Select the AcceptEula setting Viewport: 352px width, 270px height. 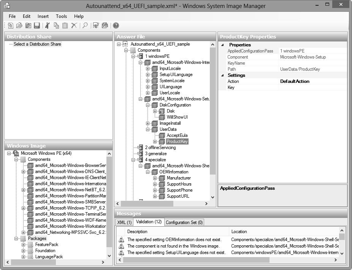point(177,135)
